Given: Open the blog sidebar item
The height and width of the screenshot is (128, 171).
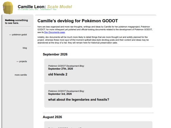Looking at the screenshot, I should click(25, 48).
